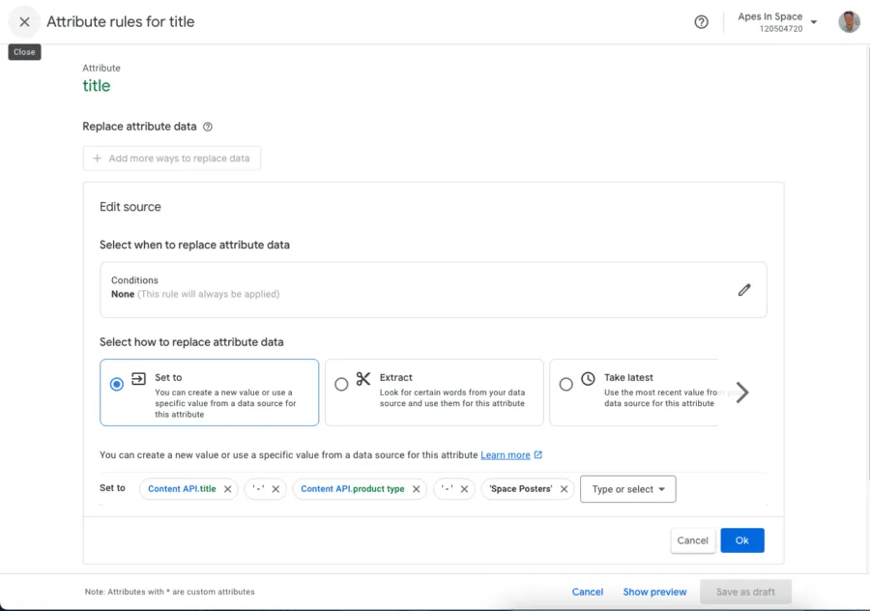Remove the Content API.product type chip
This screenshot has width=870, height=611.
point(417,489)
